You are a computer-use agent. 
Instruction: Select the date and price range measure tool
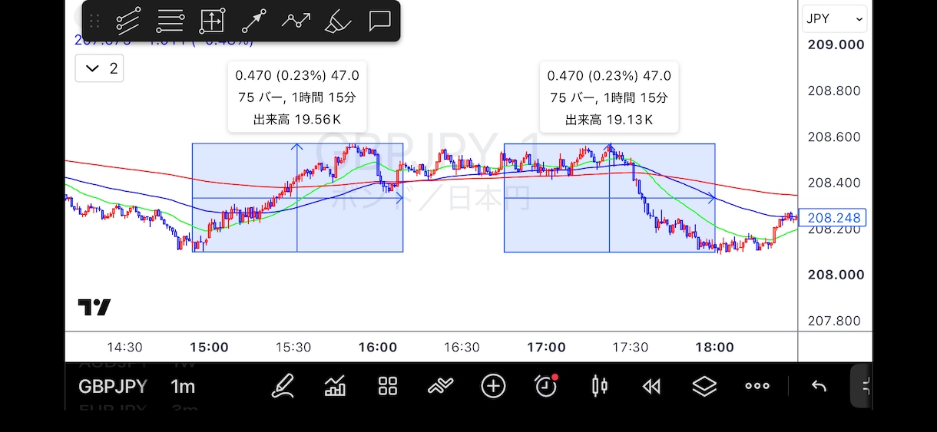tap(212, 21)
